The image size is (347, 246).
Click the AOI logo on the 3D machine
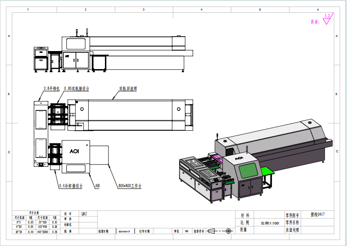pos(239,157)
